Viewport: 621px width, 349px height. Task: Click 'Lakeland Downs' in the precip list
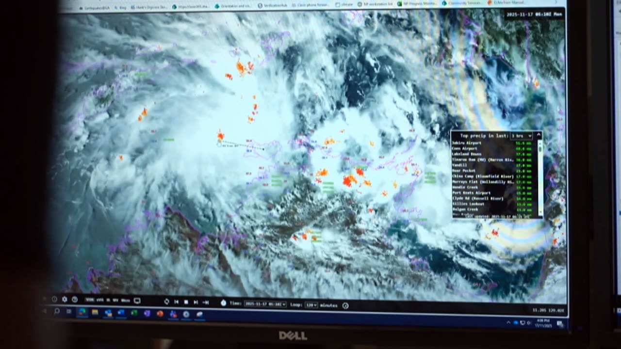click(467, 154)
